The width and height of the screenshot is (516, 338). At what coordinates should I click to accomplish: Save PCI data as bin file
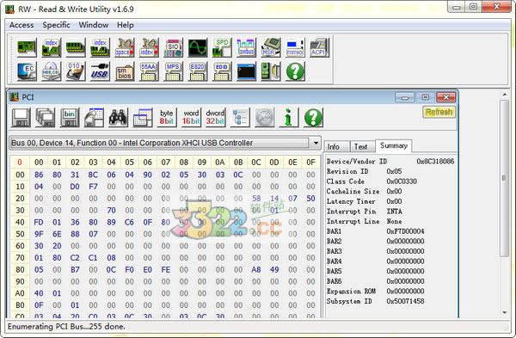click(x=70, y=118)
